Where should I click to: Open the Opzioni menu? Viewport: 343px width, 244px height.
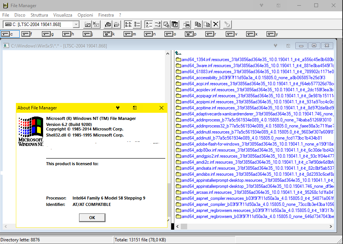85,15
